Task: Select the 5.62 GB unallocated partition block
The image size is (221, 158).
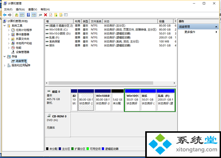Action: pyautogui.click(x=117, y=100)
